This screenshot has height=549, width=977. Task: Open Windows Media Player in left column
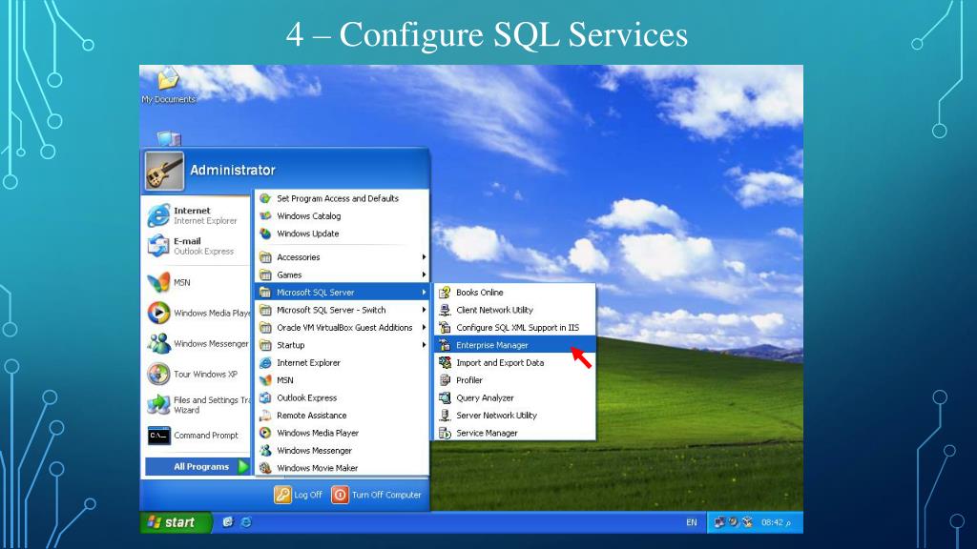tap(197, 313)
